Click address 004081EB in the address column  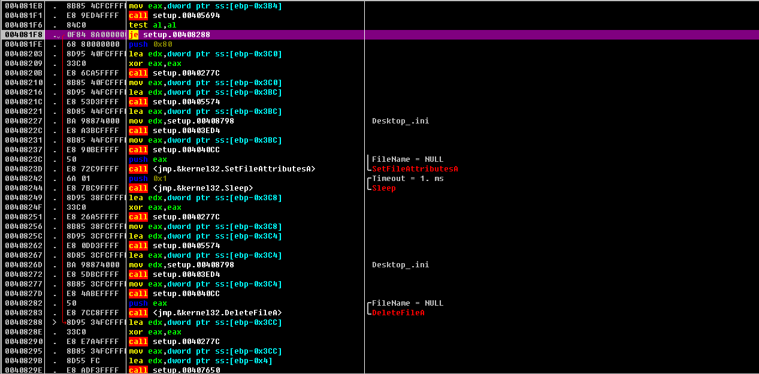tap(23, 6)
